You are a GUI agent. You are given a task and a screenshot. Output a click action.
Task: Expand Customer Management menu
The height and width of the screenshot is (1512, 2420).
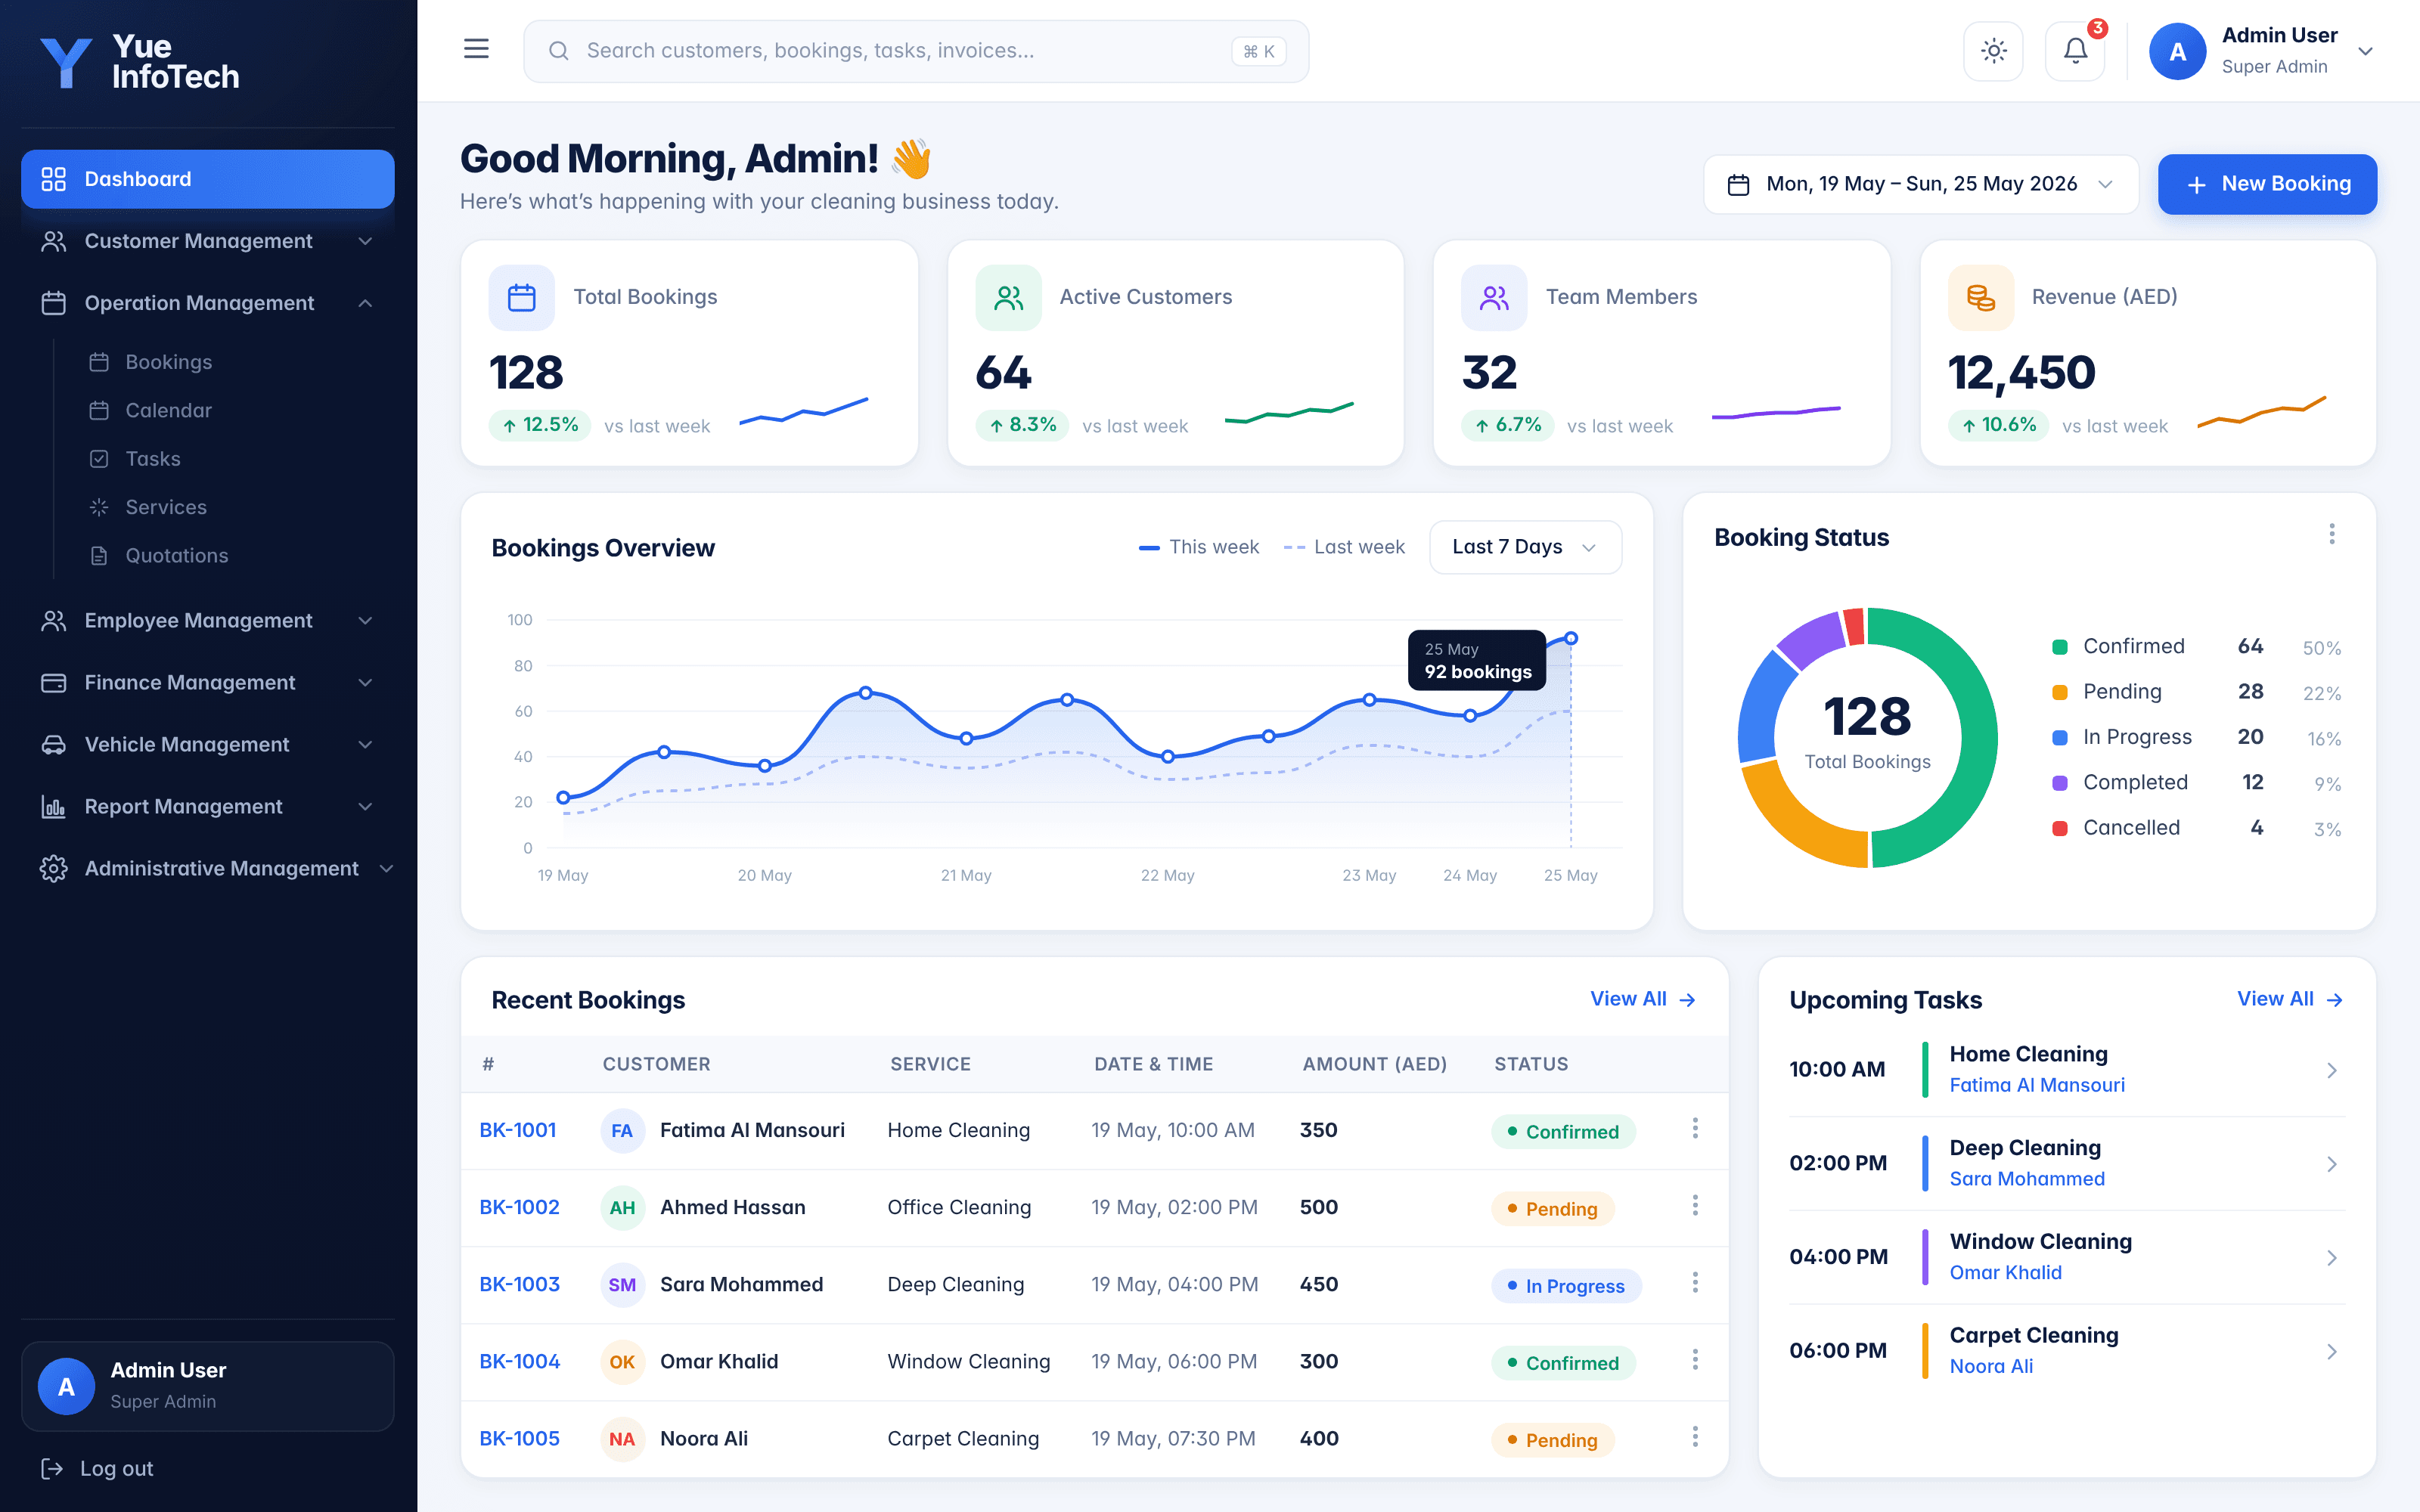(x=207, y=241)
